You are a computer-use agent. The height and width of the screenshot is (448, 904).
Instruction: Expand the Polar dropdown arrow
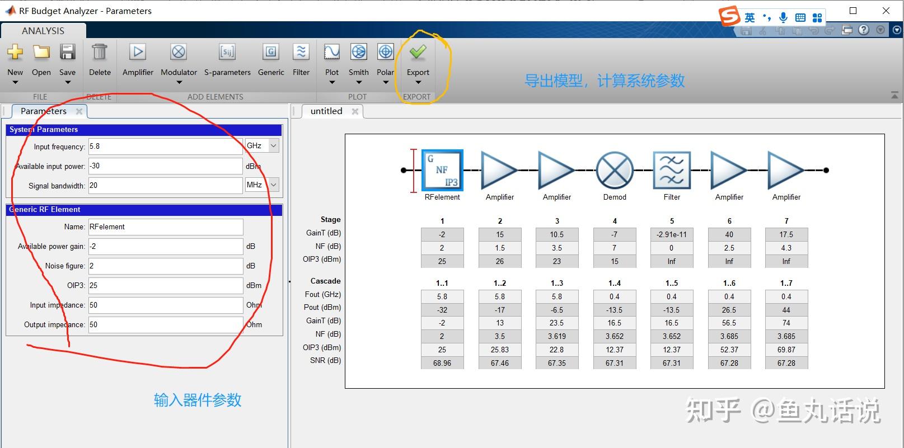[386, 83]
